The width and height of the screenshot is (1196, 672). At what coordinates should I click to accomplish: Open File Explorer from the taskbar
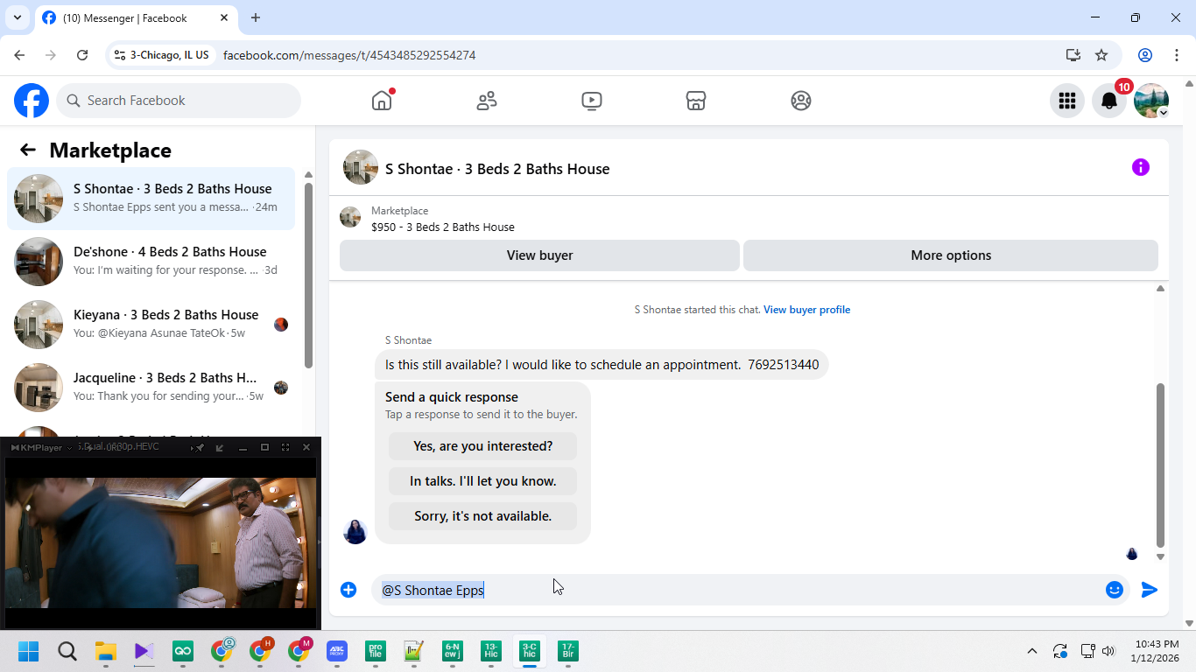click(x=106, y=651)
